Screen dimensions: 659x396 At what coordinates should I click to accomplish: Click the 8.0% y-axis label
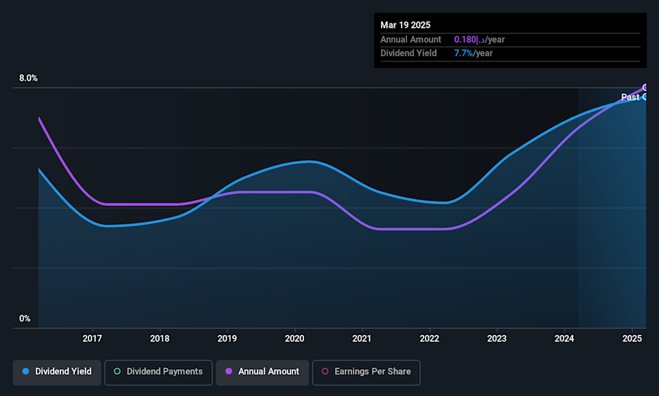[x=28, y=78]
